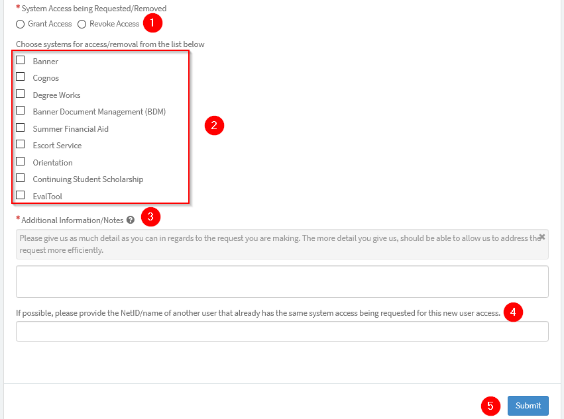Select the Revoke Access radio button
This screenshot has width=564, height=419.
tap(82, 24)
